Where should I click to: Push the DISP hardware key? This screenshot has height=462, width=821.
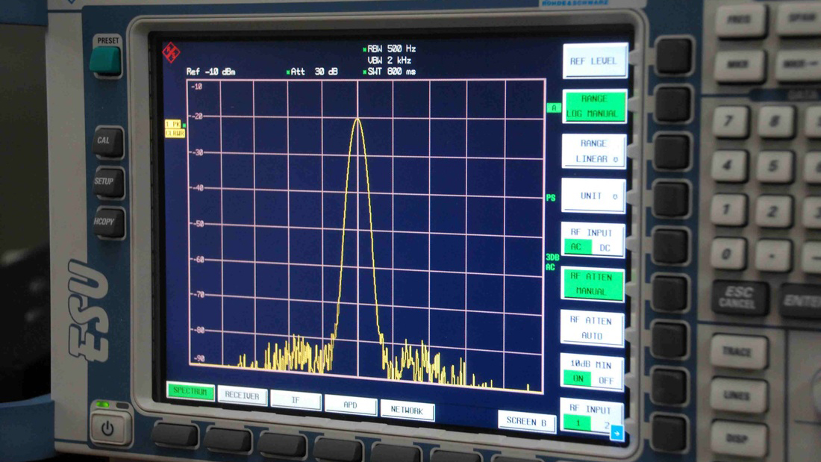click(738, 438)
